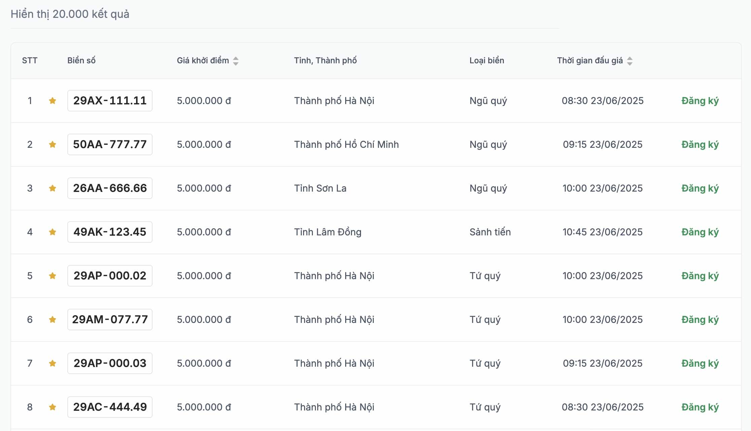Favorite plate 29AC-444.49 via its star
The width and height of the screenshot is (751, 431).
52,407
